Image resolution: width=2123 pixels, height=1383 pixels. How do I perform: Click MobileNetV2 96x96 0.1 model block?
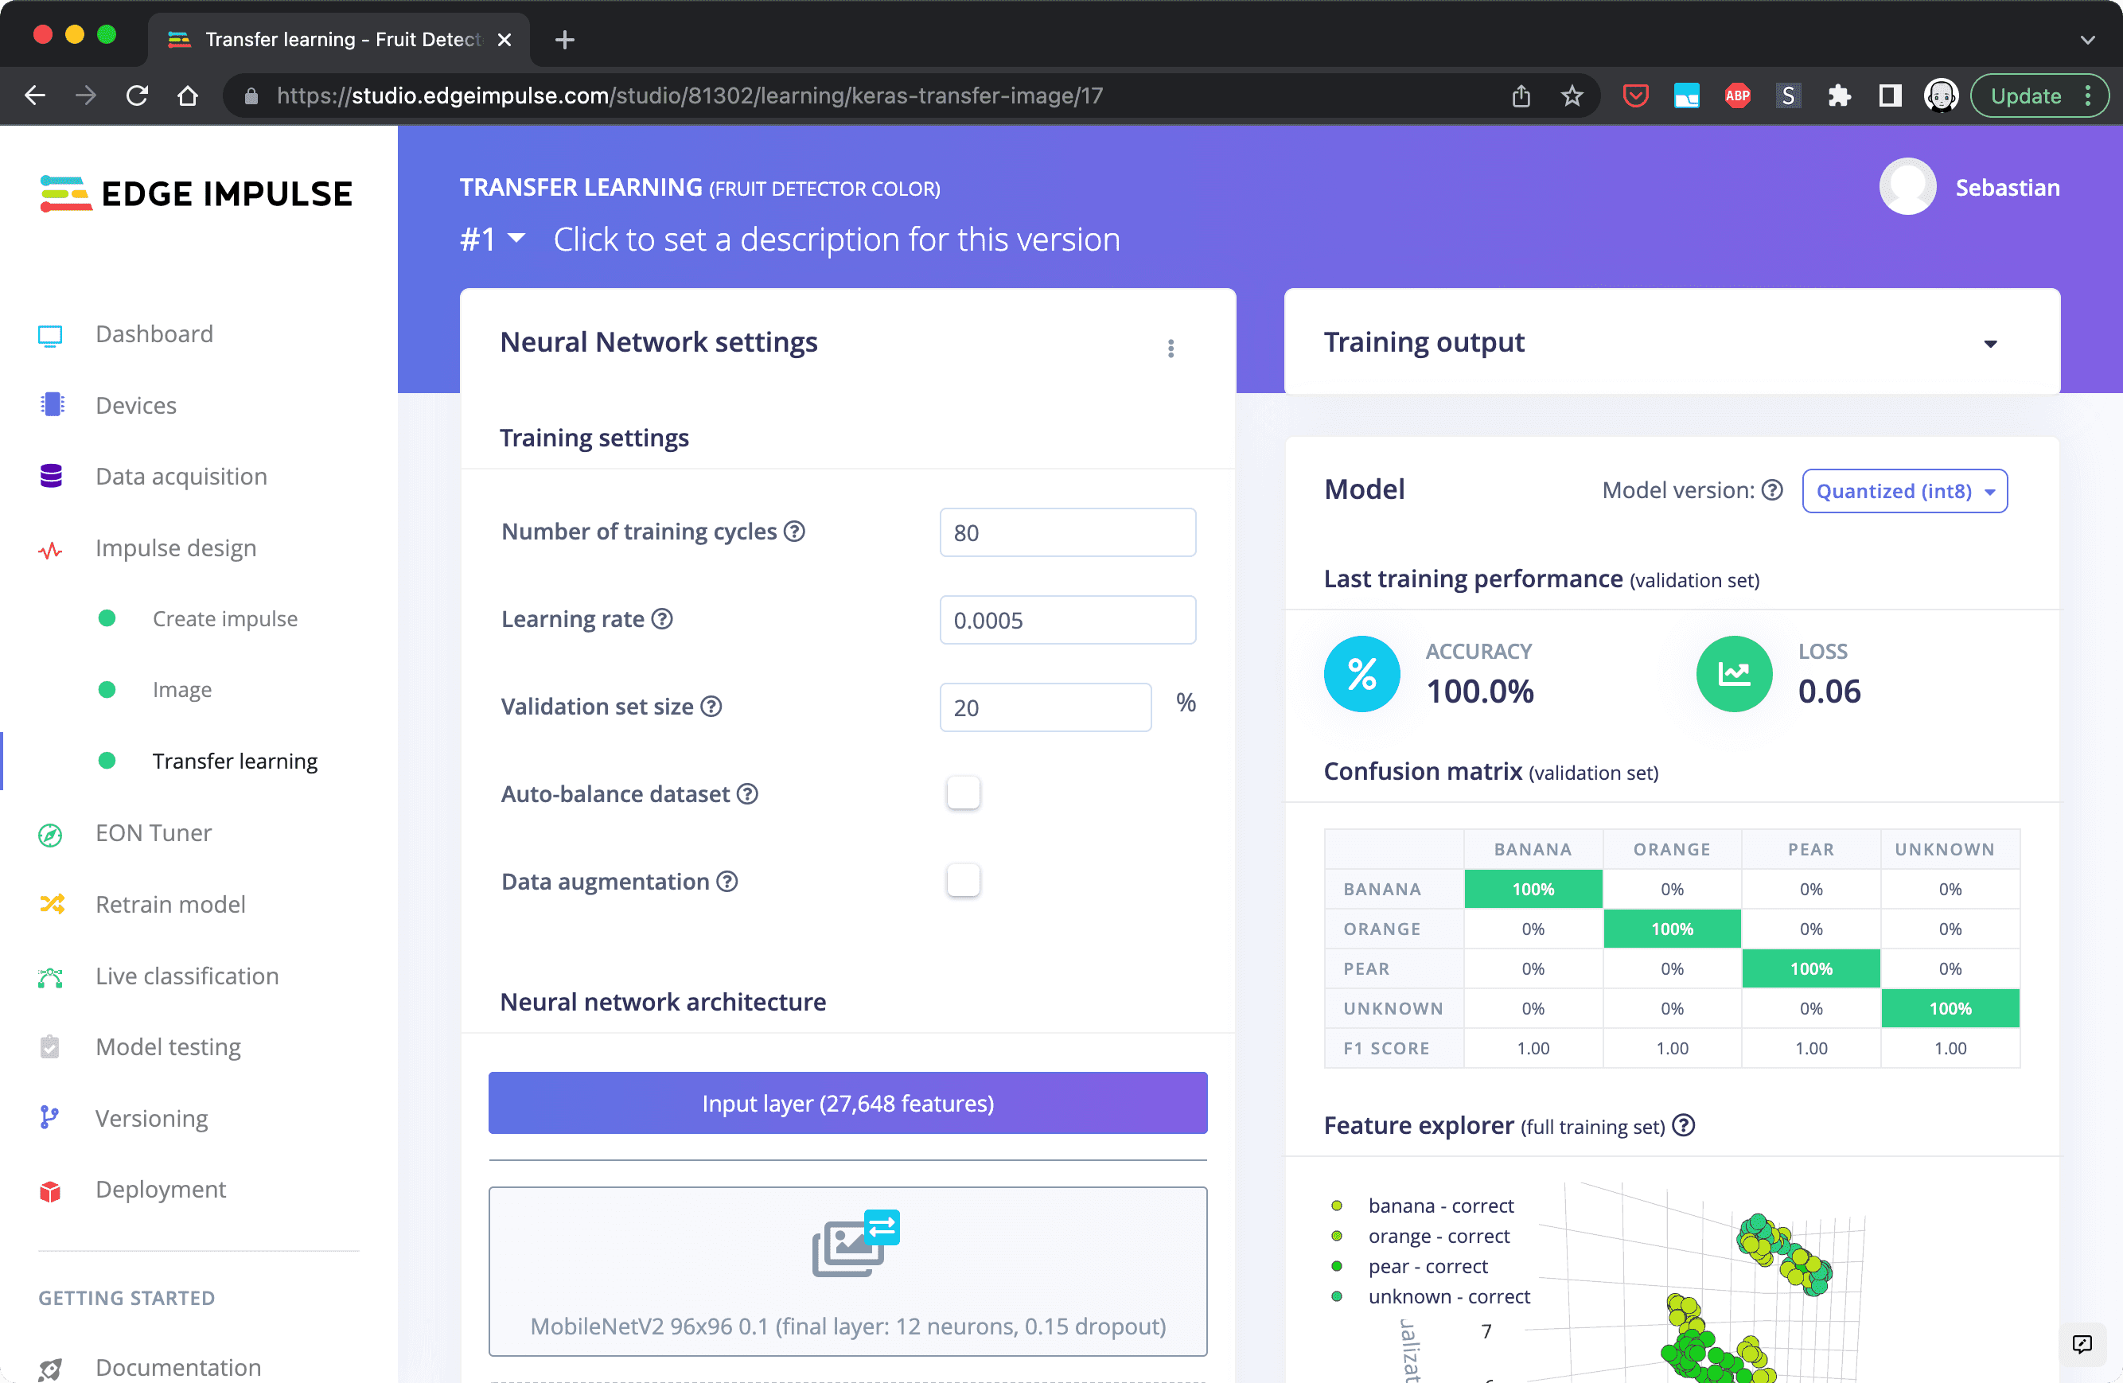point(847,1272)
